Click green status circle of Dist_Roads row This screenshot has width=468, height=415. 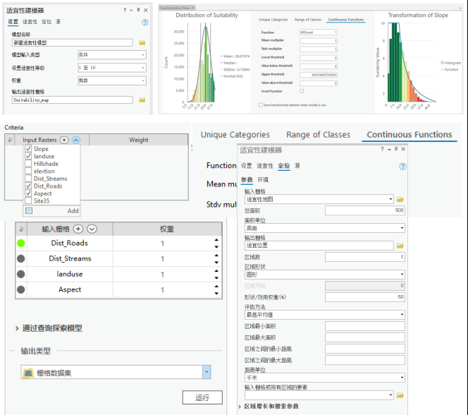[x=21, y=243]
